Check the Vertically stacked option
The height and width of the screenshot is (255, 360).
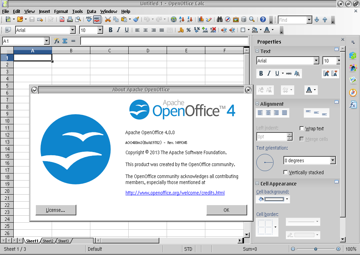pyautogui.click(x=285, y=172)
